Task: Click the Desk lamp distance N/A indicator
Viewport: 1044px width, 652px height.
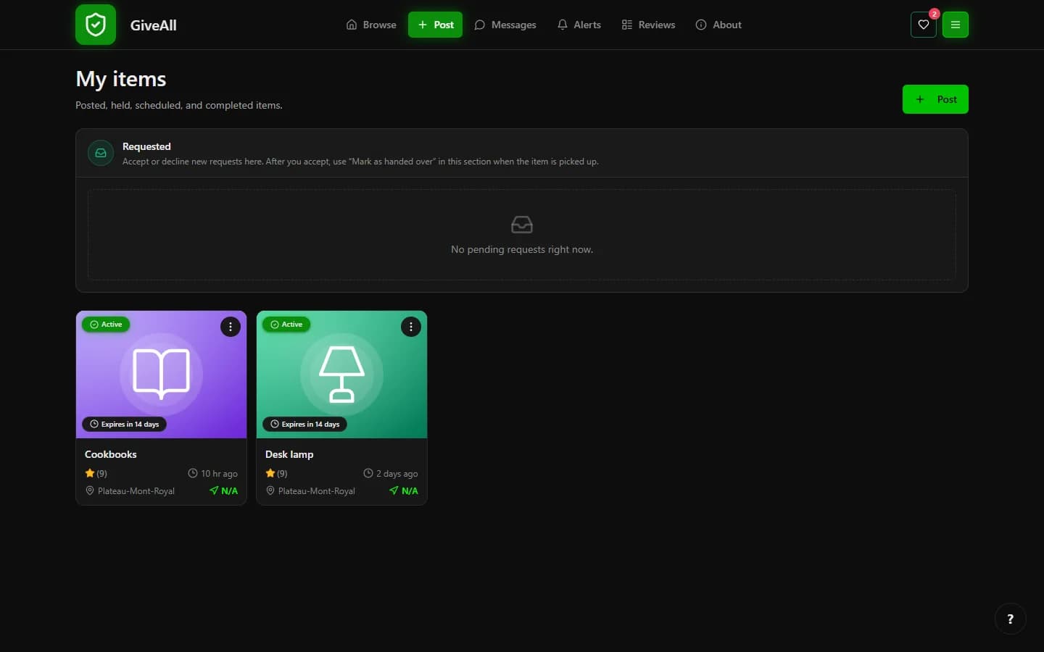Action: (x=404, y=490)
